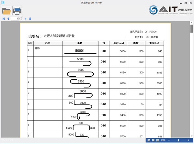Click the vertical scrollbar thumb
The image size is (194, 144).
(x=191, y=29)
